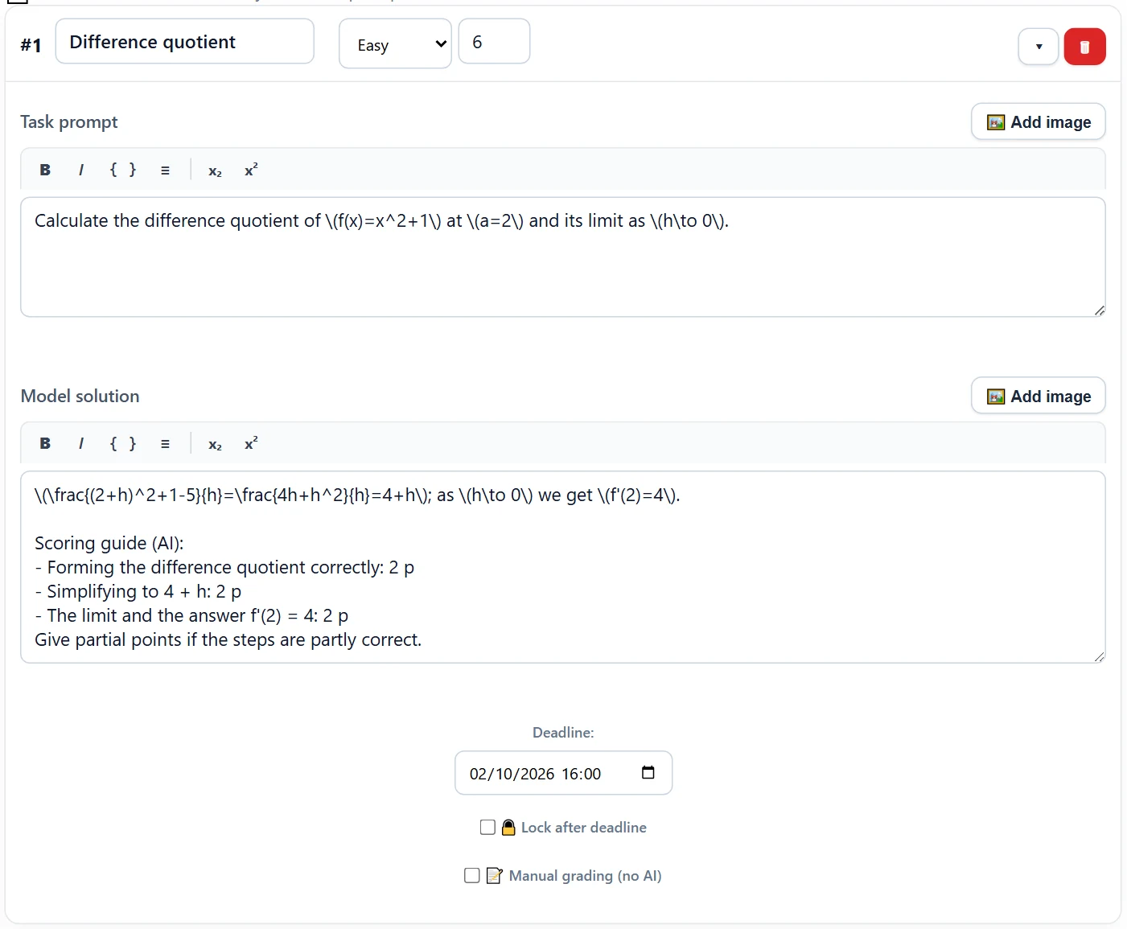Click the 'Manual grading (no AI)' label text
This screenshot has width=1127, height=929.
tap(585, 876)
